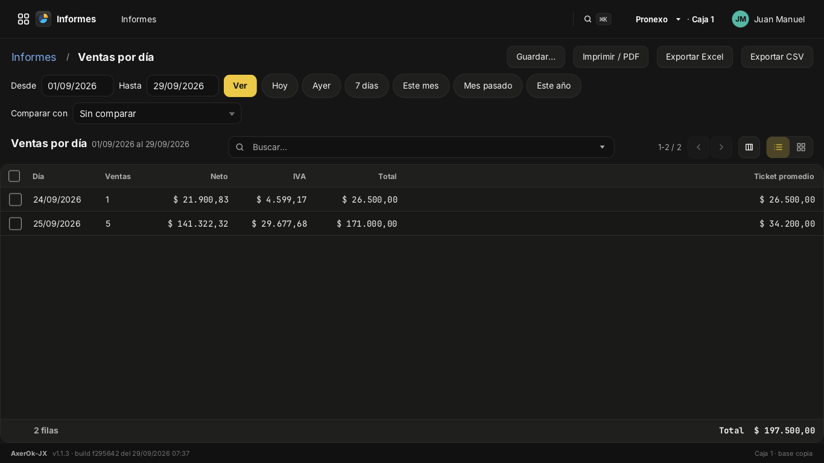Open the Informes menu in top bar
The image size is (824, 463).
point(139,19)
